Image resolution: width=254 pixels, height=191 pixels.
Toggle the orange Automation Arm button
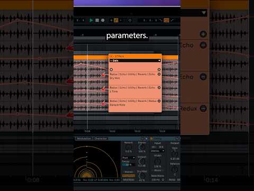coord(116,20)
